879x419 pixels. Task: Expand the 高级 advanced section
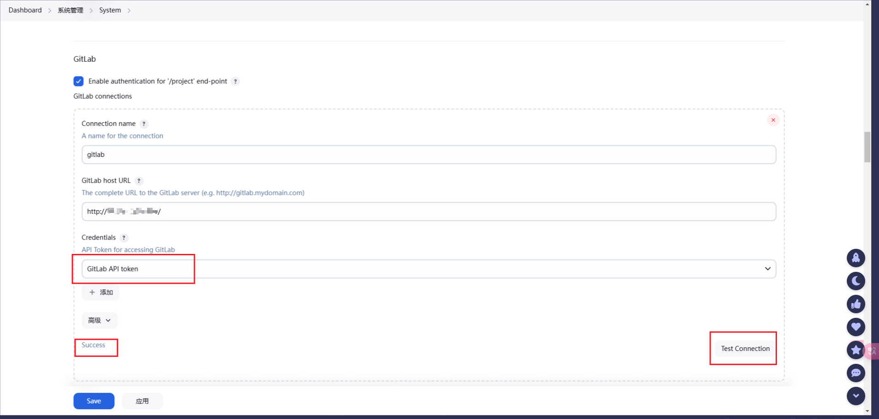100,321
